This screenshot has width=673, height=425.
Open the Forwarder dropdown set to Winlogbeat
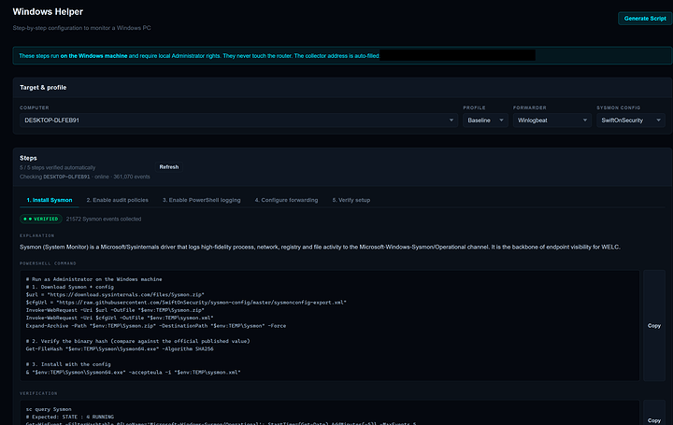click(x=552, y=120)
